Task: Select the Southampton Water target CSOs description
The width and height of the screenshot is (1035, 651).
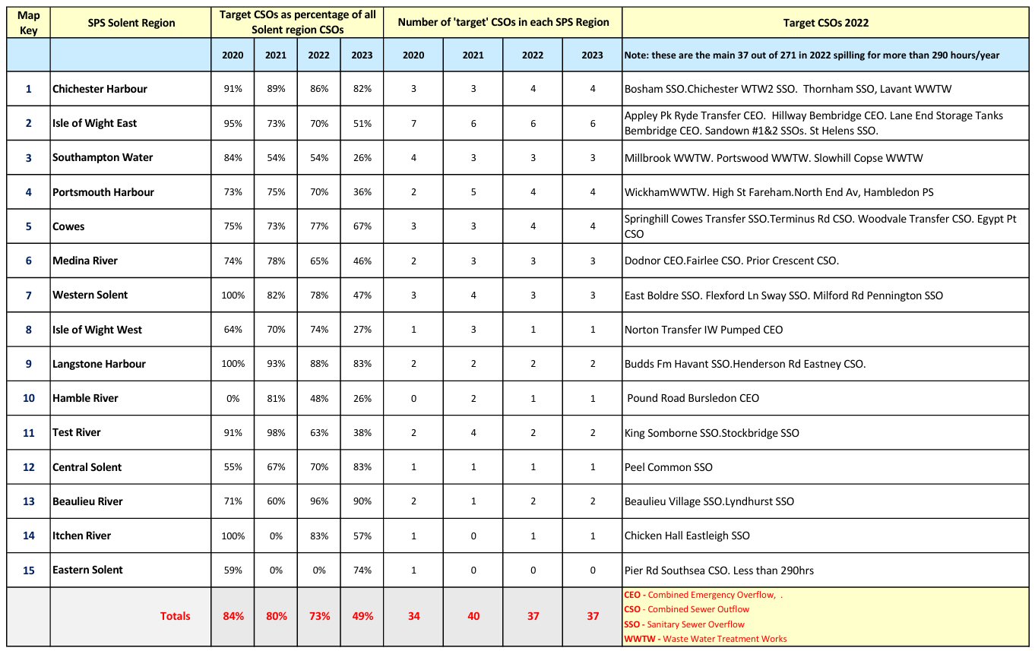Action: [x=774, y=158]
